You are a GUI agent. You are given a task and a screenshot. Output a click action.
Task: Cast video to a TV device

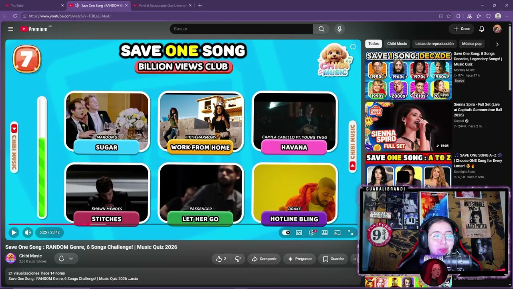(337, 232)
